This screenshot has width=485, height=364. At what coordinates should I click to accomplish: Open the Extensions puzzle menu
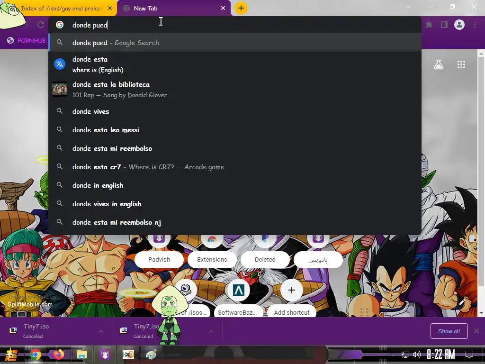[429, 25]
